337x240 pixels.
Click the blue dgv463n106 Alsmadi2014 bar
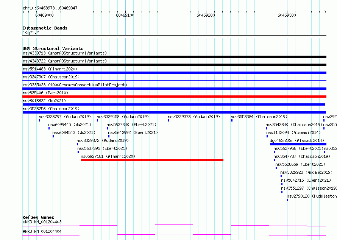tap(298, 144)
